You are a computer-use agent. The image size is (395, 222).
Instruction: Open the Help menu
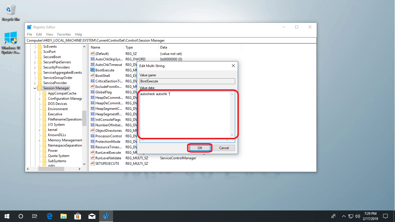pos(78,34)
